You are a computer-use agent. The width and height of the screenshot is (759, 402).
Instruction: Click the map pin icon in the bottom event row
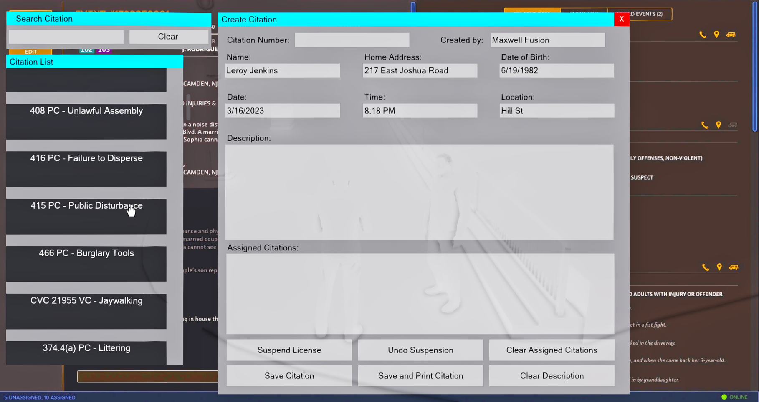pos(719,267)
